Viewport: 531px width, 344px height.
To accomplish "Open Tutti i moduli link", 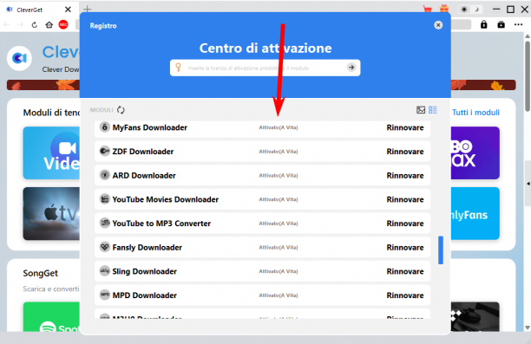I will tap(475, 113).
